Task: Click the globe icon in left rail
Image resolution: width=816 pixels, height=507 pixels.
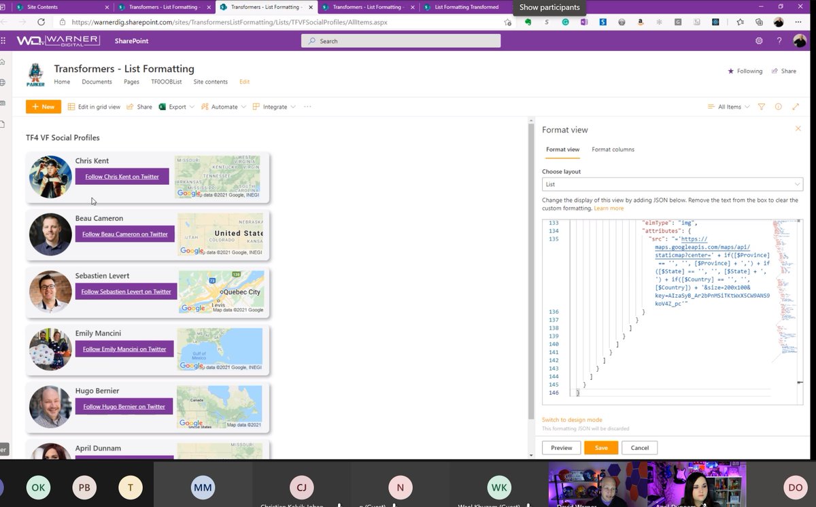Action: (x=3, y=82)
